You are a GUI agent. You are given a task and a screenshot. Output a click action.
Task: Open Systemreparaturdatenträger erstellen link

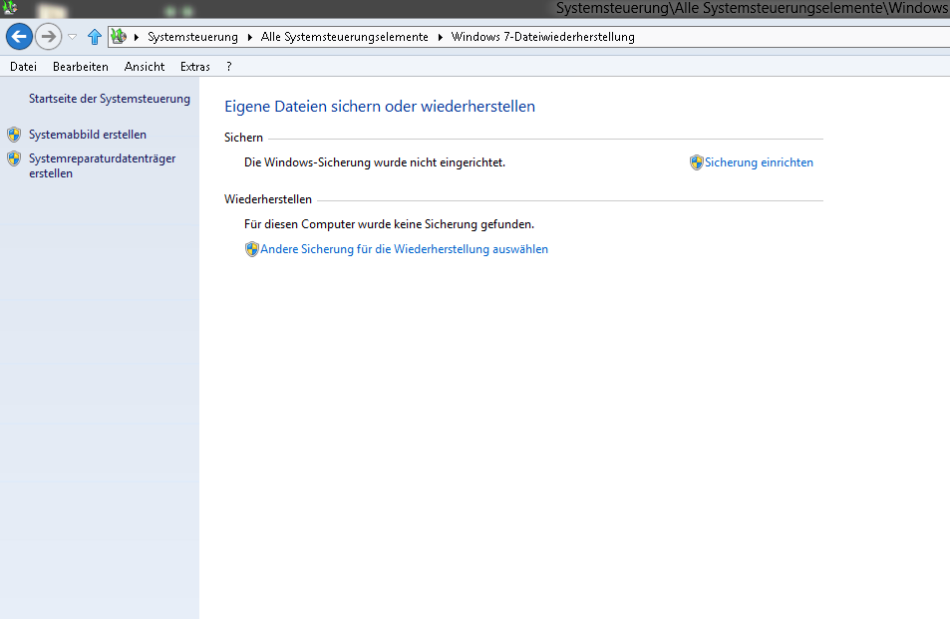coord(102,165)
